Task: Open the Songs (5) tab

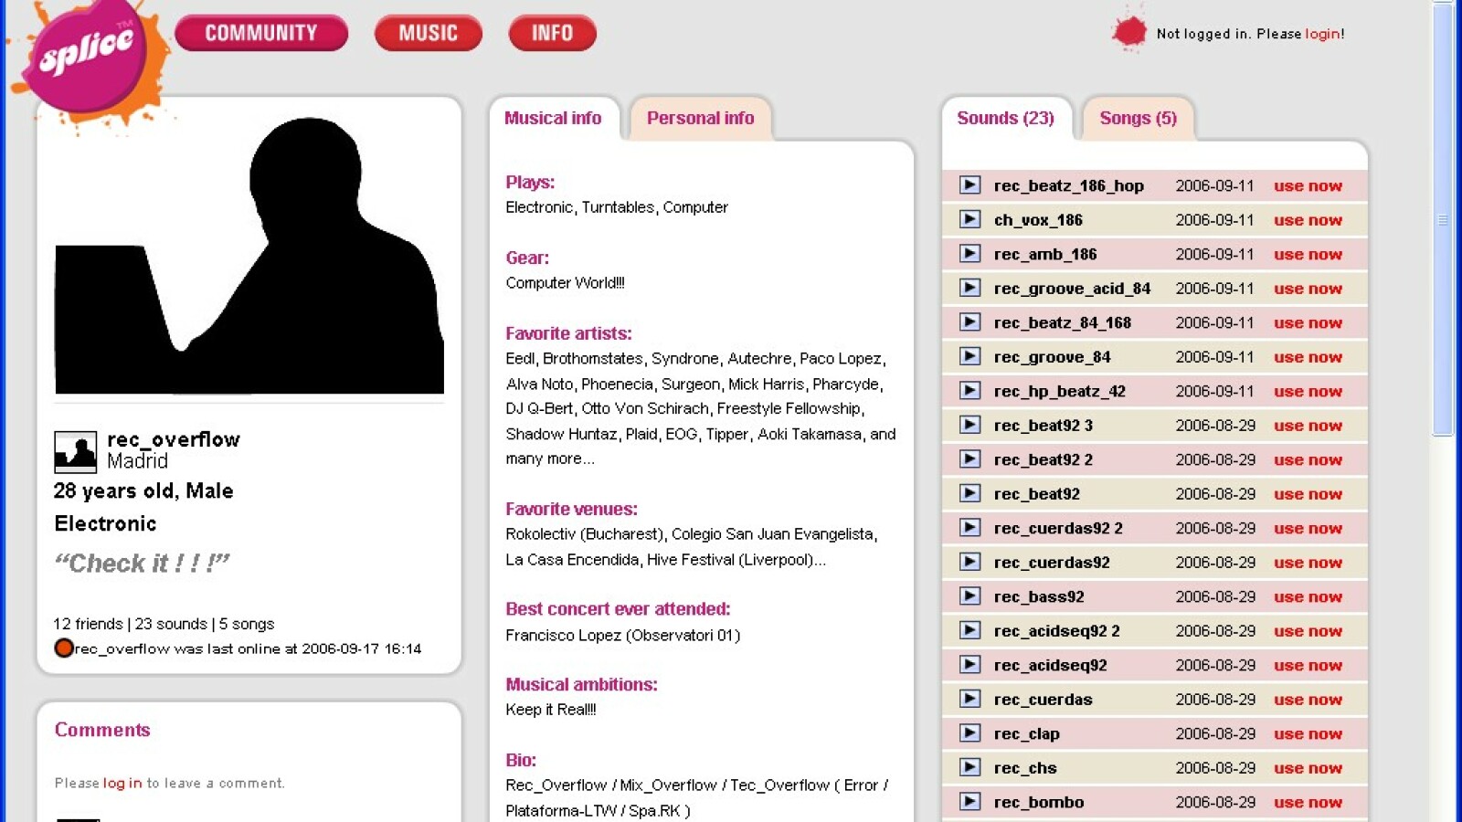Action: click(1138, 118)
